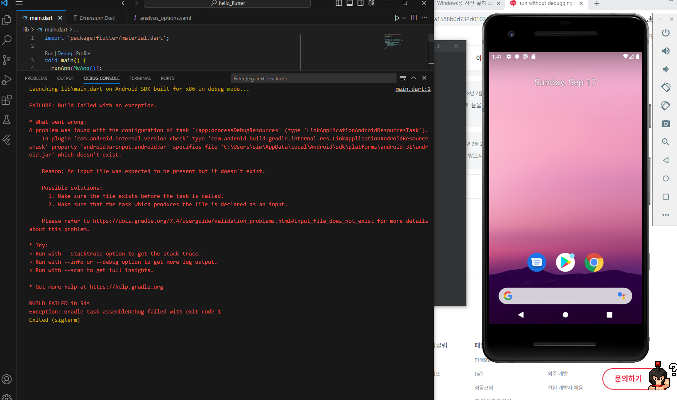Click the Run CodeLens above main()

point(49,53)
